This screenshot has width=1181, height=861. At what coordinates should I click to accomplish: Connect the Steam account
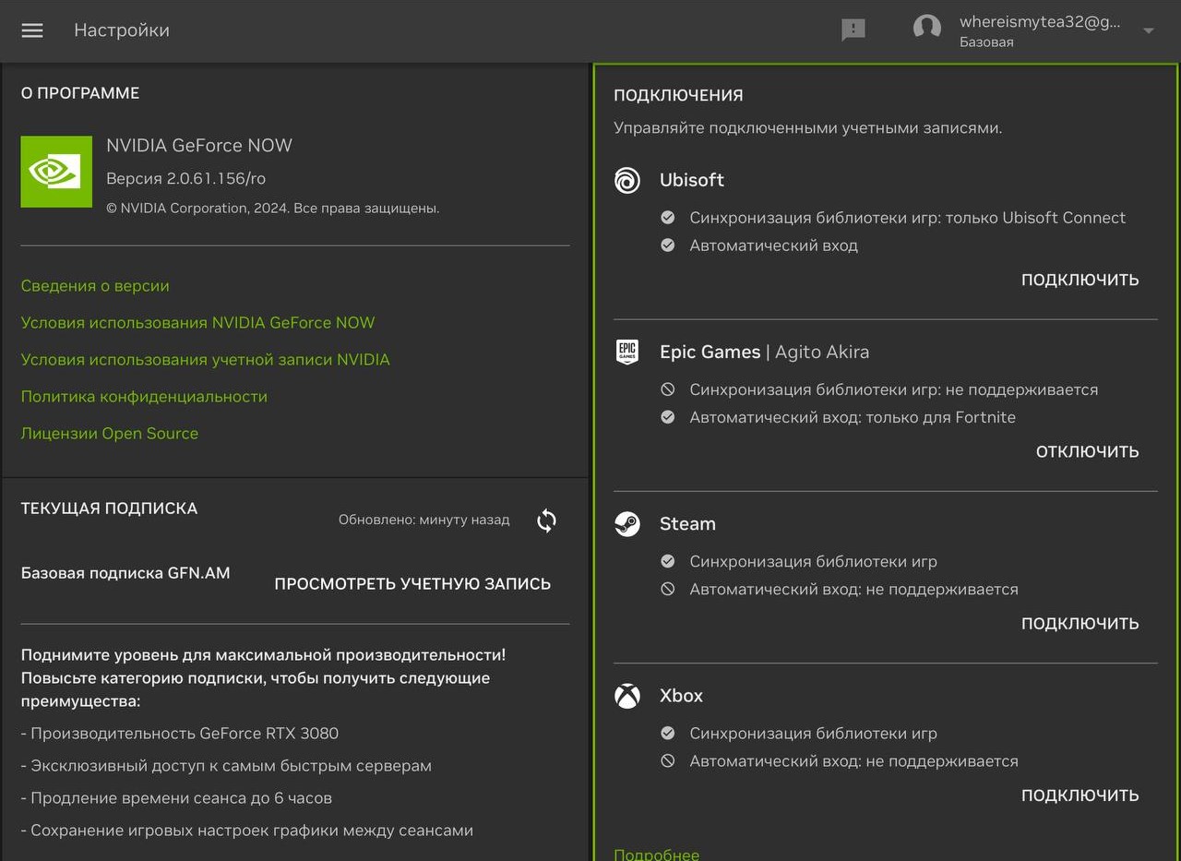click(1080, 623)
